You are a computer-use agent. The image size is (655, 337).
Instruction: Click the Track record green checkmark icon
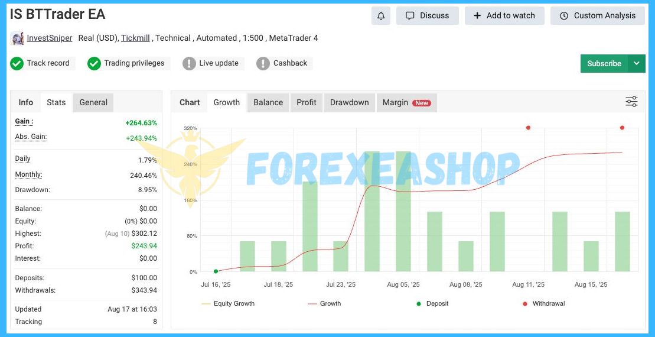pos(17,63)
